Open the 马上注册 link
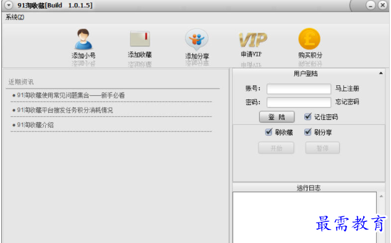 coord(347,88)
